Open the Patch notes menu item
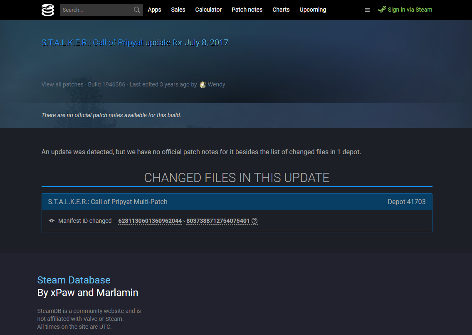The width and height of the screenshot is (472, 335). pyautogui.click(x=247, y=10)
